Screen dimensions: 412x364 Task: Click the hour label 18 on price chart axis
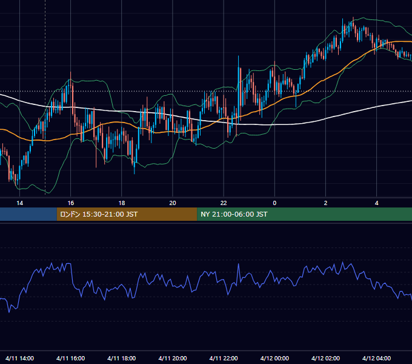tap(122, 203)
